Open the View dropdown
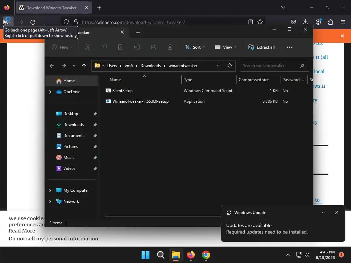 click(226, 47)
